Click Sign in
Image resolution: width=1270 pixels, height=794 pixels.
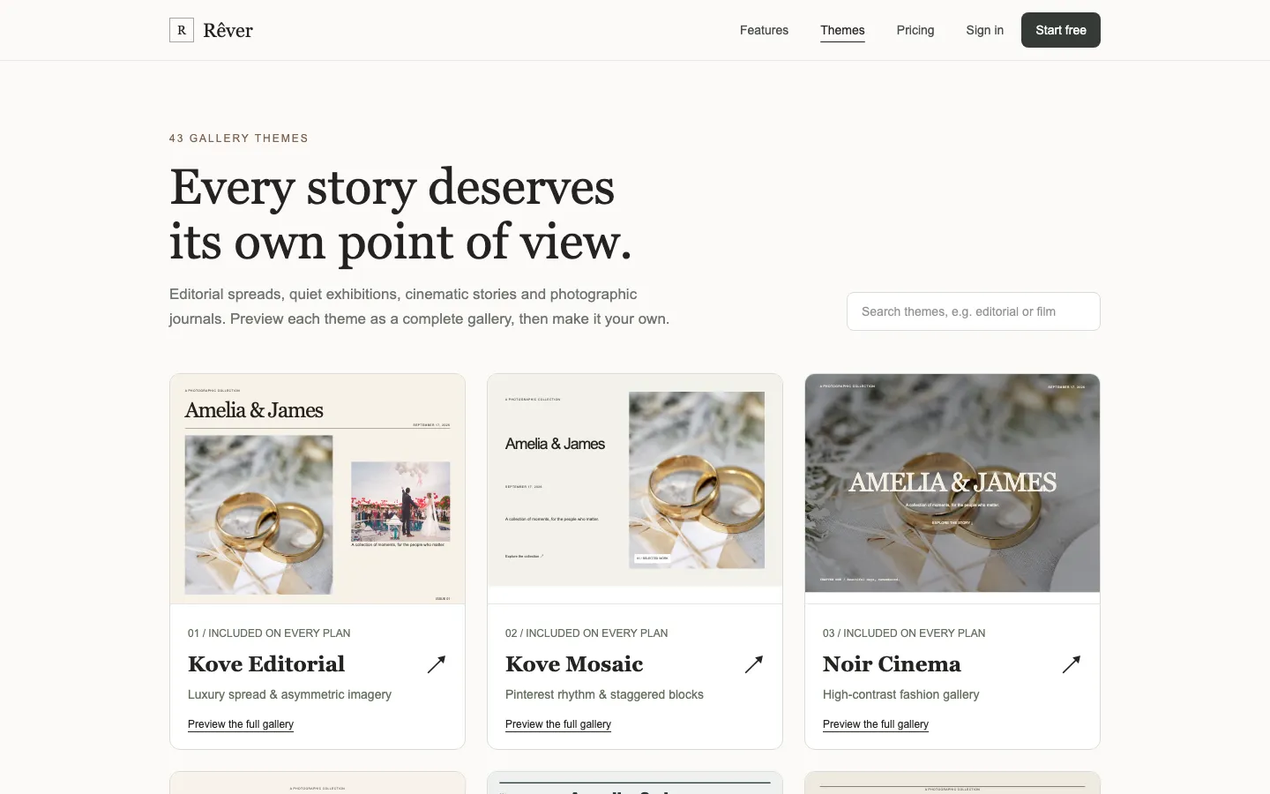[x=984, y=30]
